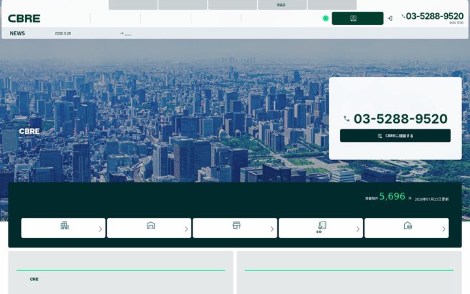Click the CBREに相談する button

coord(395,136)
